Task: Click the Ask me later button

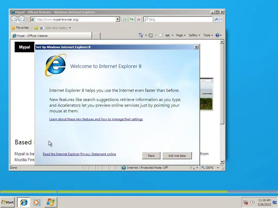Action: coord(177,156)
